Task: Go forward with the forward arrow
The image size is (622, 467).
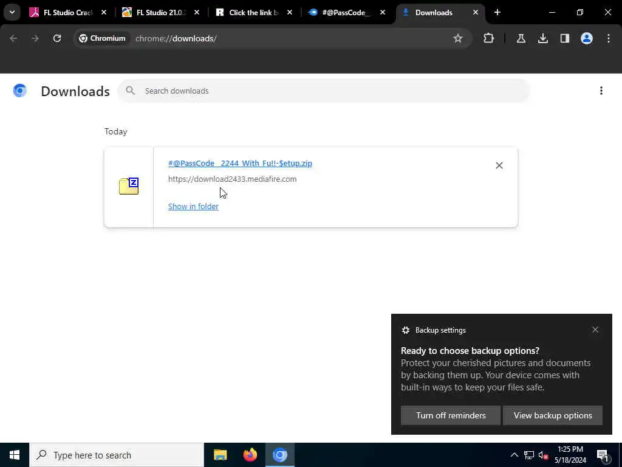Action: coord(35,38)
